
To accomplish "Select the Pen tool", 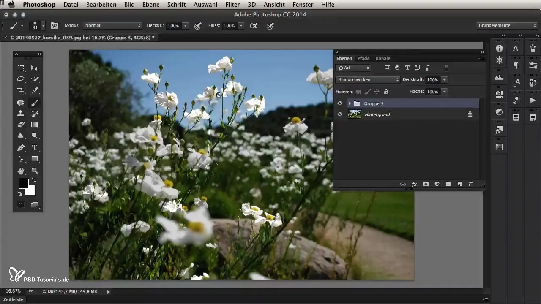I will click(x=20, y=148).
